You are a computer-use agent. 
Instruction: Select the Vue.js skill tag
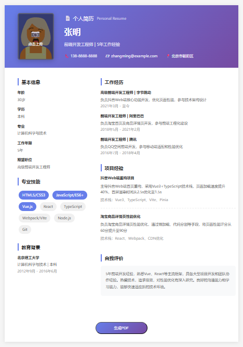pyautogui.click(x=28, y=206)
